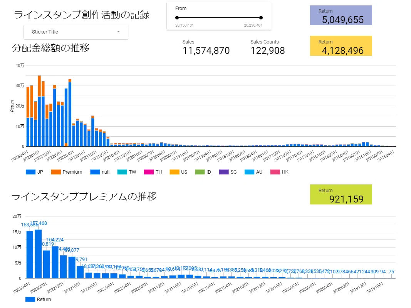The image size is (411, 308).
Task: Click the 40万 axis label in the top chart
Action: [x=20, y=65]
